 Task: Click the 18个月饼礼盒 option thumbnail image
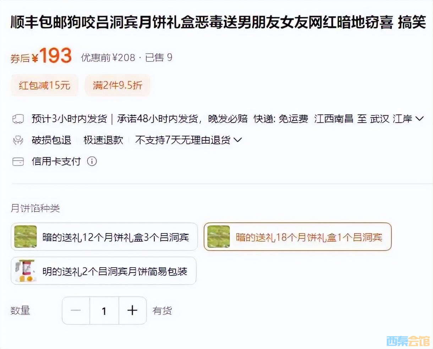[219, 237]
